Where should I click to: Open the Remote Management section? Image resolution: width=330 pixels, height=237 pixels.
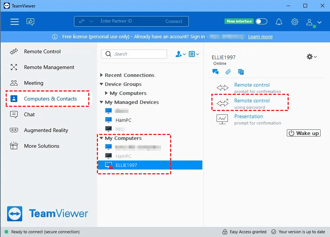(49, 67)
